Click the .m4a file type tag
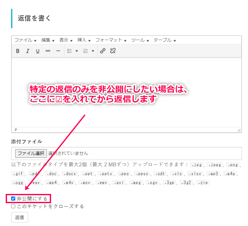 (x=230, y=174)
